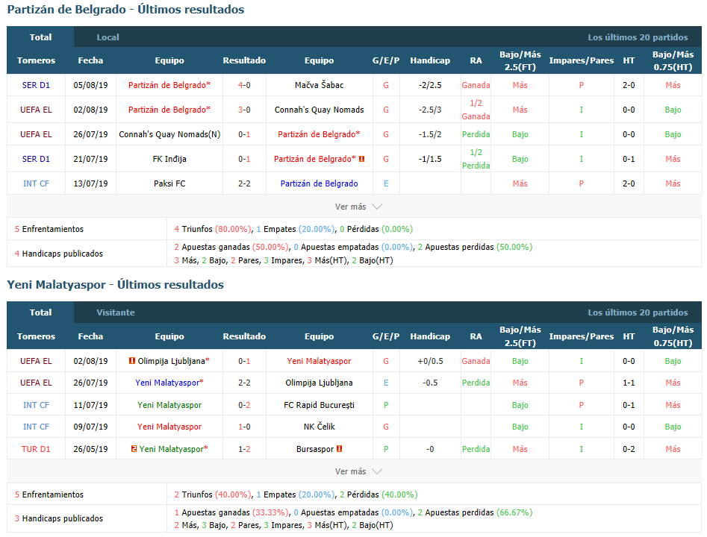The image size is (707, 537).
Task: Click handicap value +0/0.5
Action: 430,361
